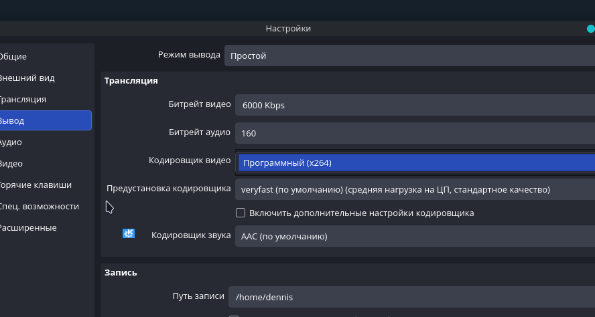Open the Режим вывода dropdown

(409, 56)
